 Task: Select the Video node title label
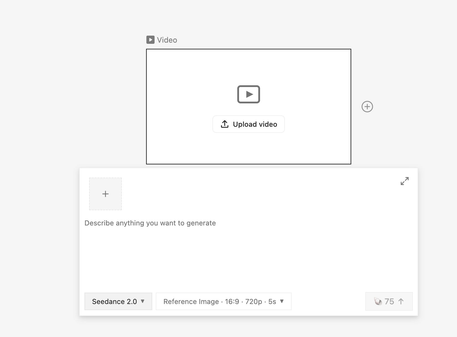point(167,40)
